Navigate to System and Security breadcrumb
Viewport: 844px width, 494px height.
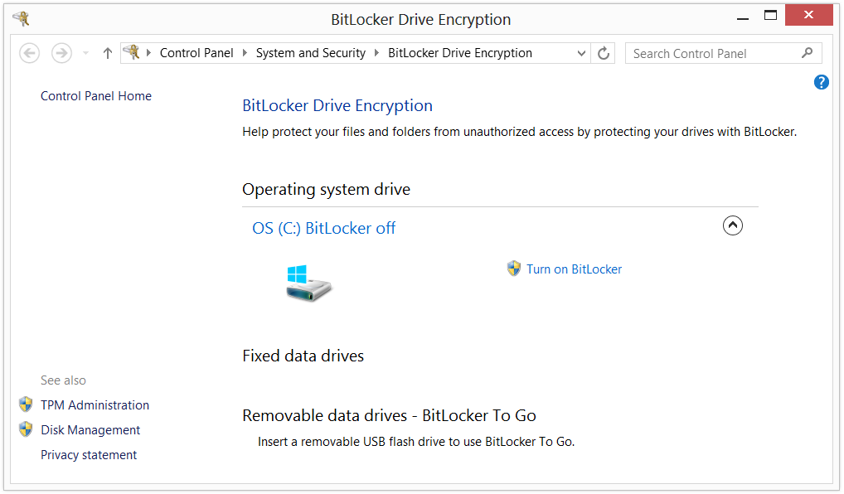click(311, 53)
